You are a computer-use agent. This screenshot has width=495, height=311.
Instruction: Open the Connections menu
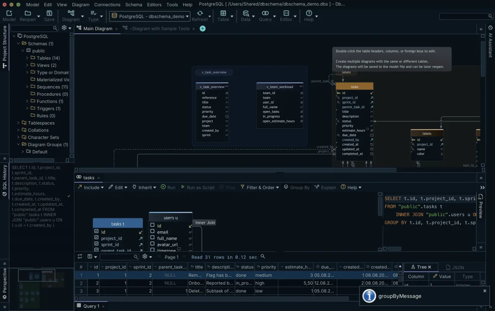[x=106, y=5]
